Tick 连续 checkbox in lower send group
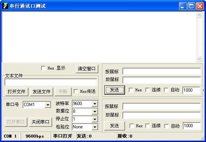 pos(148,126)
